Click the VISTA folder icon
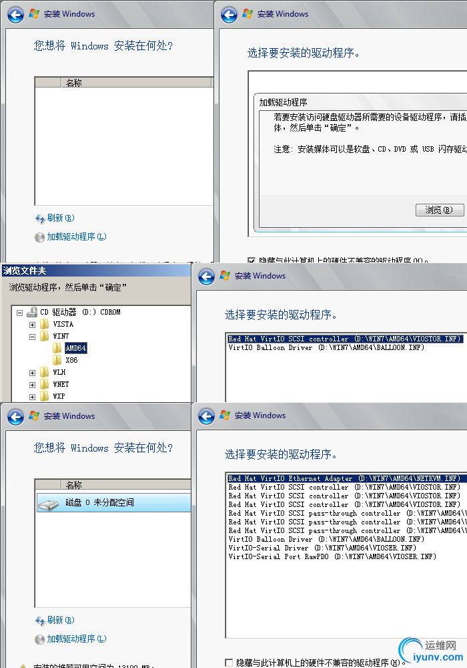This screenshot has width=467, height=668. click(44, 324)
